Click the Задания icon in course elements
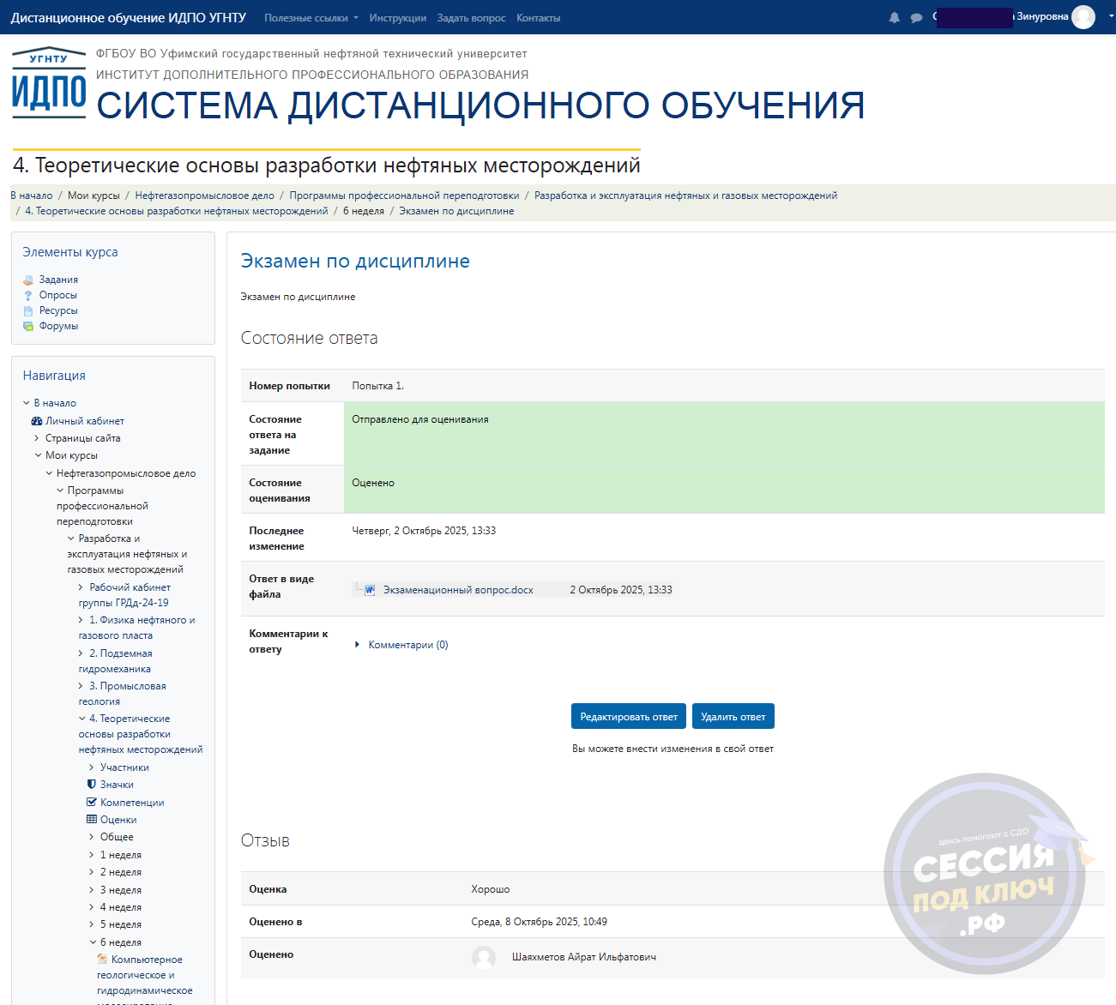1116x1005 pixels. click(28, 280)
